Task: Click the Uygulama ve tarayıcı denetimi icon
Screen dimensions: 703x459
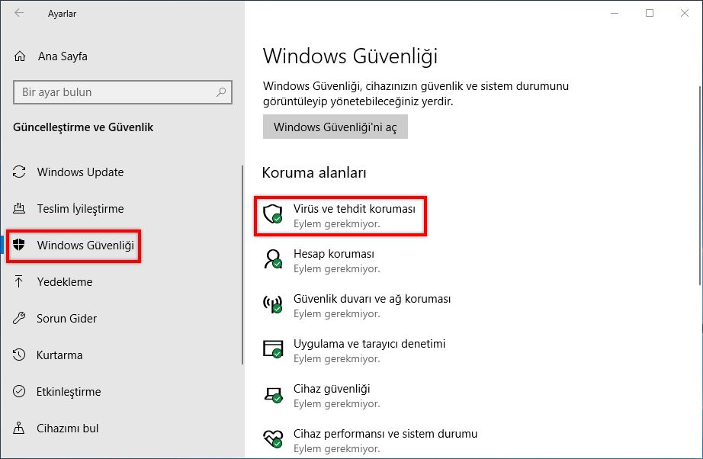Action: tap(272, 350)
